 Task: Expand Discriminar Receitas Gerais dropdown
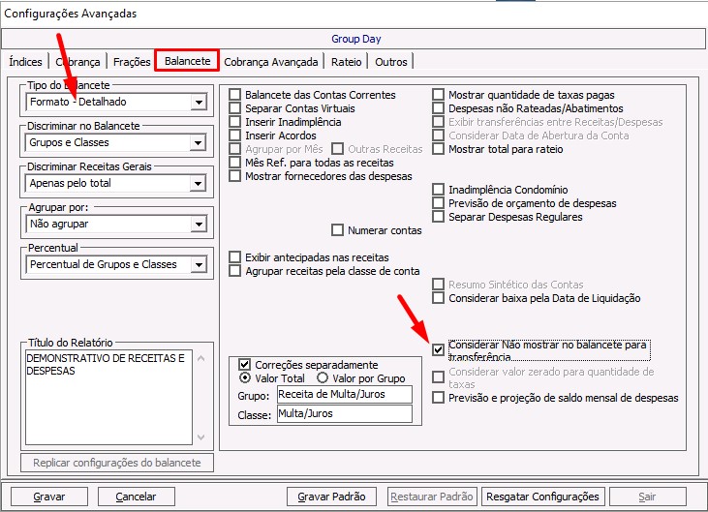pos(198,184)
